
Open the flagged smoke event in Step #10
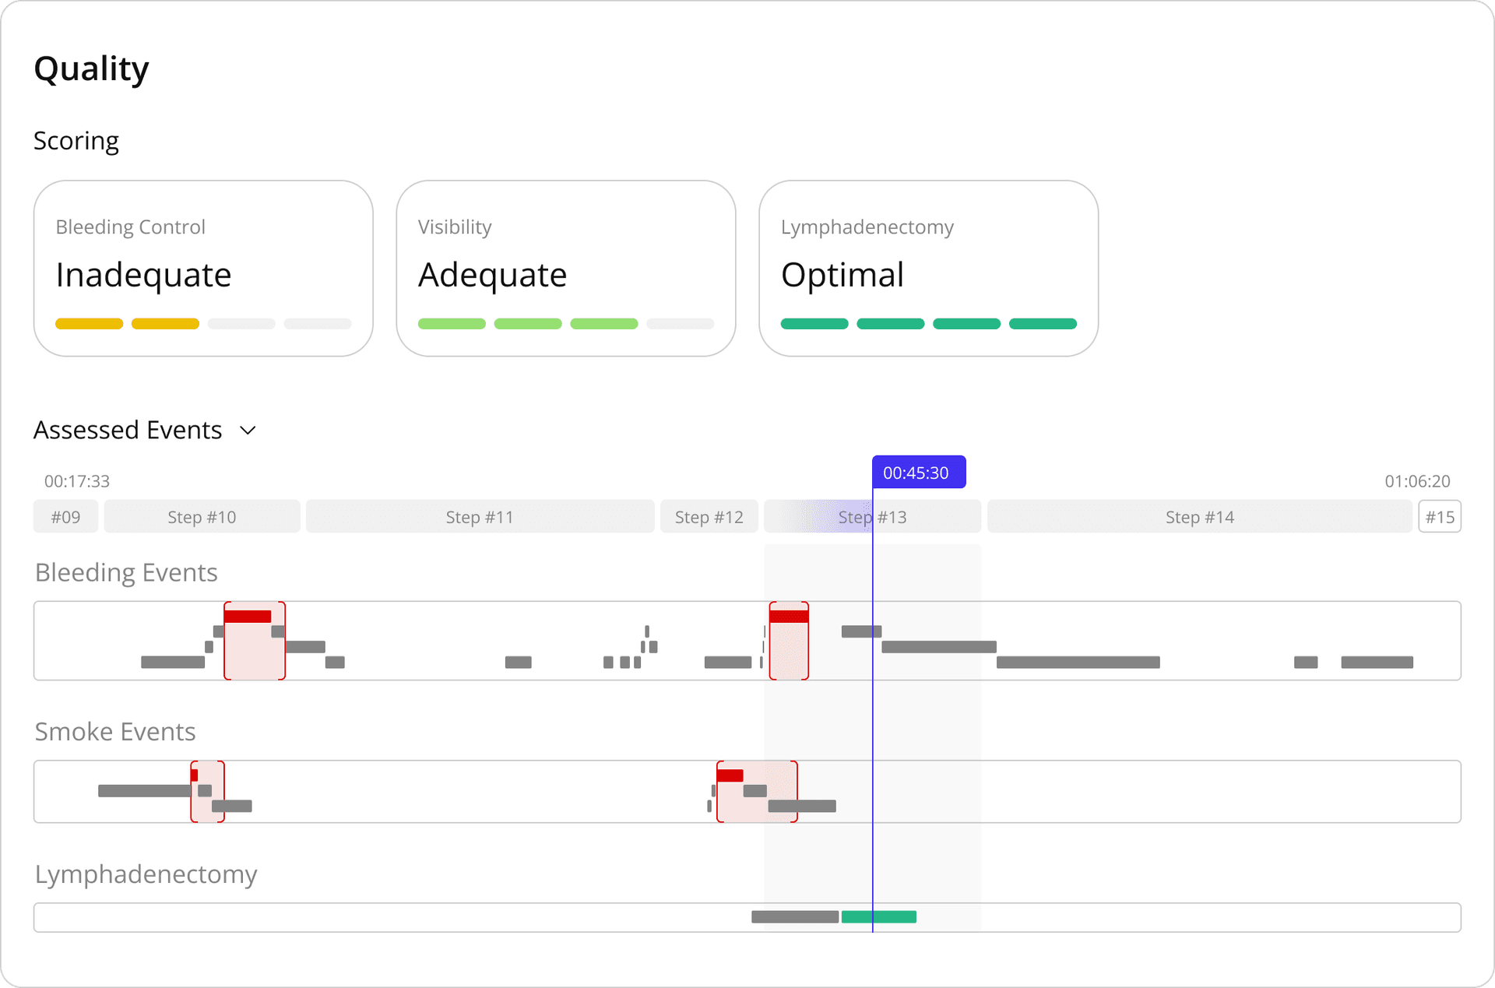click(x=207, y=791)
